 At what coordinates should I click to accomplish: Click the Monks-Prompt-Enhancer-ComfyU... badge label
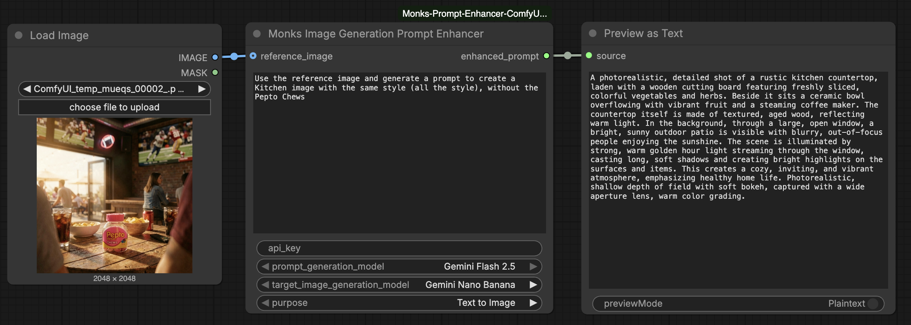[475, 13]
